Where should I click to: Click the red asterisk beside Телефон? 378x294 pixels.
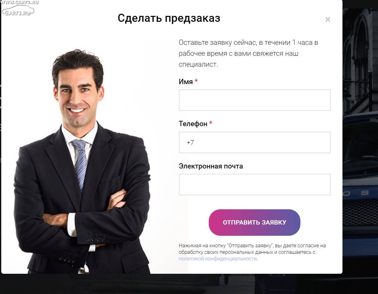pos(211,123)
